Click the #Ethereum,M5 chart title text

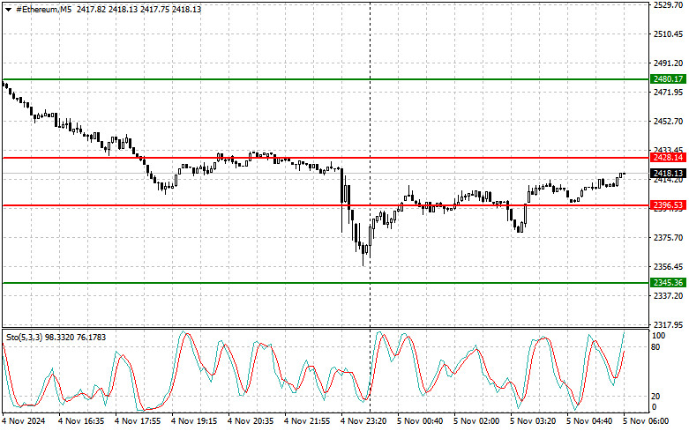tap(43, 9)
